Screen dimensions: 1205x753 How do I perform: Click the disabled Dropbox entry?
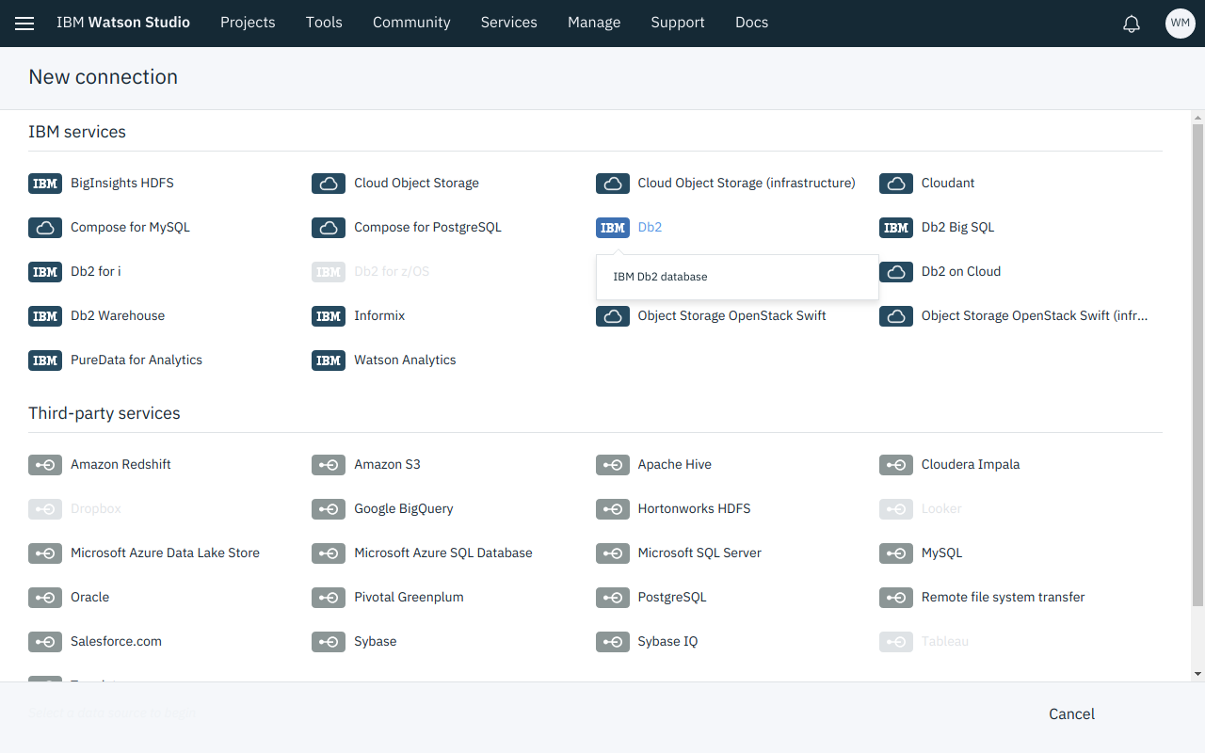74,509
